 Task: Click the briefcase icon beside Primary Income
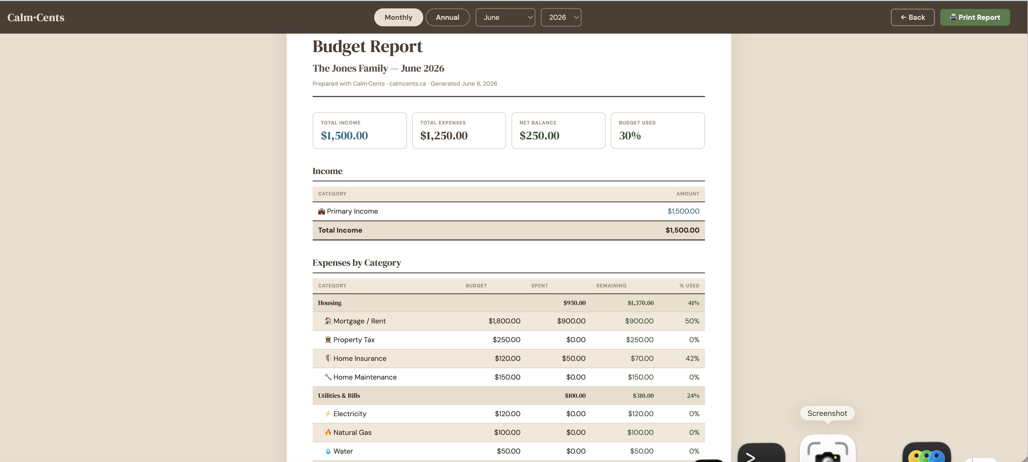[x=321, y=211]
